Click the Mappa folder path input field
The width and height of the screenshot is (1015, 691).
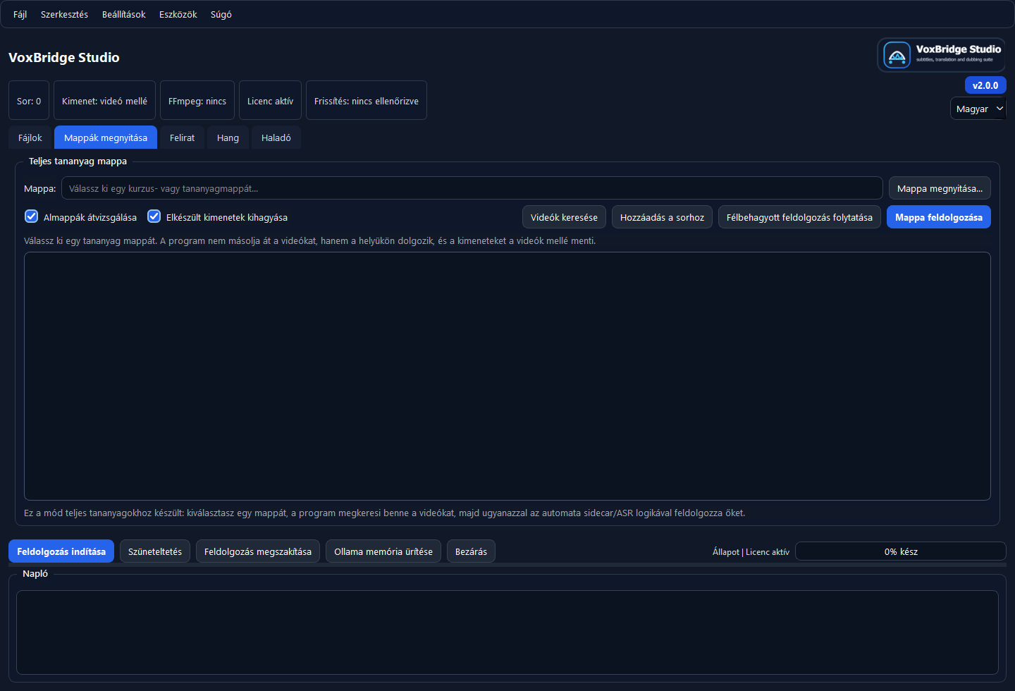(x=472, y=188)
